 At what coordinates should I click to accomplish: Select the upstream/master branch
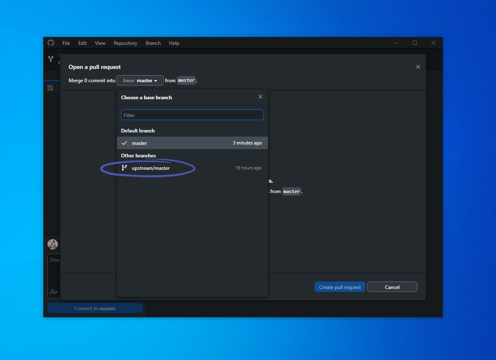click(192, 168)
